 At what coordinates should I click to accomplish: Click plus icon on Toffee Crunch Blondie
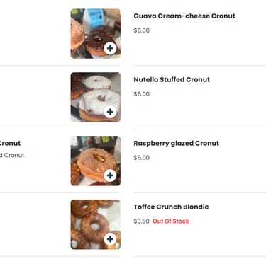pyautogui.click(x=110, y=239)
